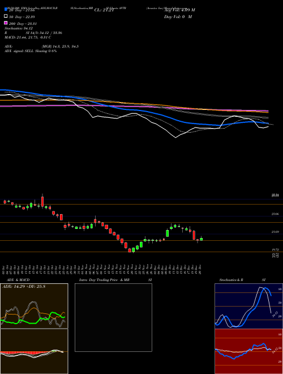Click the 'Stochastics & RSI' panel title
Image resolution: width=283 pixels, height=374 pixels.
(x=242, y=280)
